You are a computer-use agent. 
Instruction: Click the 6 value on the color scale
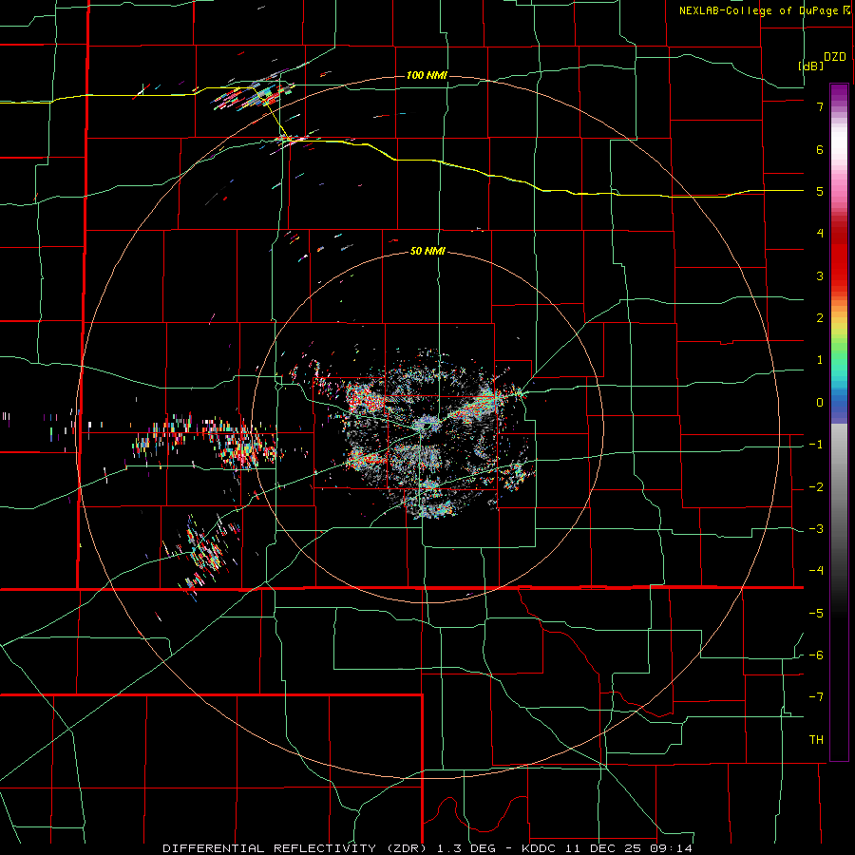pyautogui.click(x=820, y=149)
